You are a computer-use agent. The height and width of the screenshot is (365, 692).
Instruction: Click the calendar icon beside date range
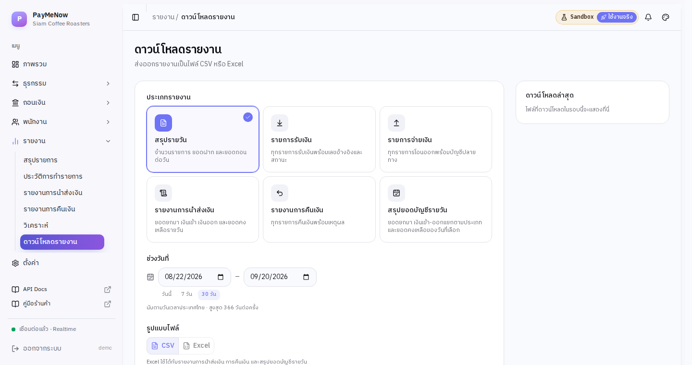[x=150, y=277]
